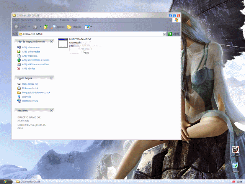Click the Views icon in toolbar
The image size is (245, 184).
coord(87,27)
